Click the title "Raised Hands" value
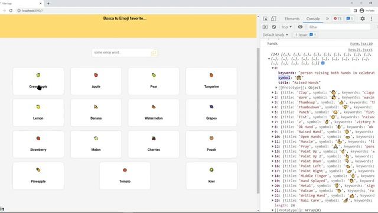The height and width of the screenshot is (213, 378). [x=307, y=83]
